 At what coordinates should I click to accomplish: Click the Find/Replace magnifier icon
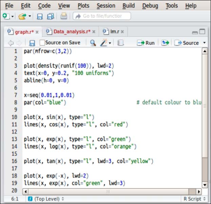(x=93, y=43)
